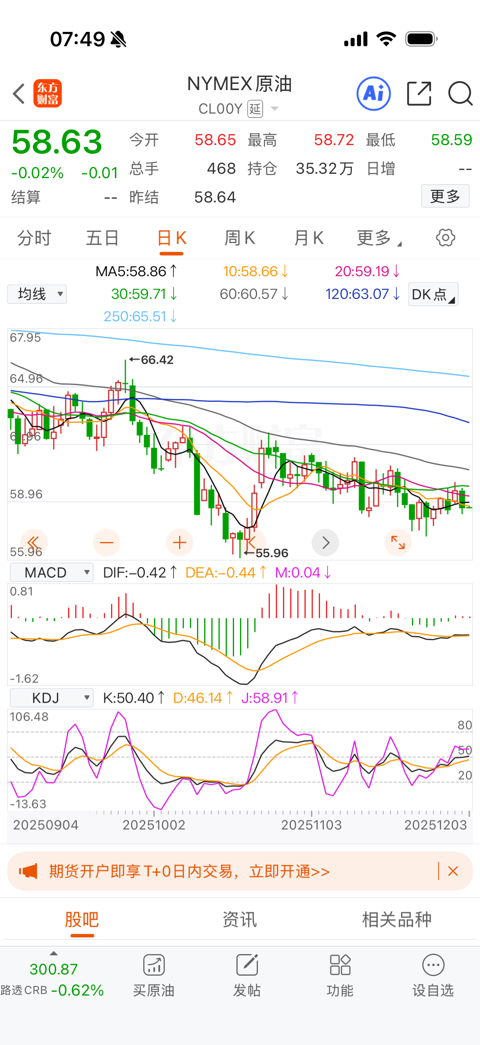Move chart one bar right
The width and height of the screenshot is (480, 1045).
point(325,542)
